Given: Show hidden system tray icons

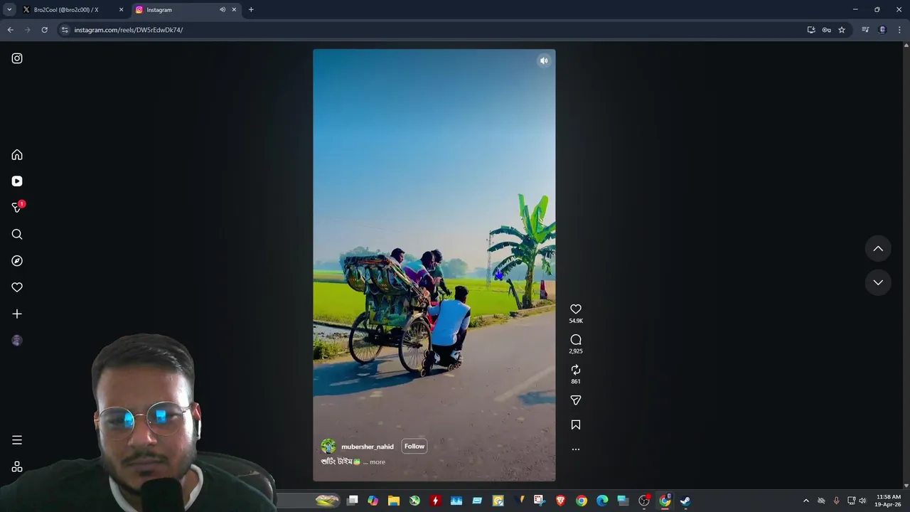Looking at the screenshot, I should (x=806, y=501).
